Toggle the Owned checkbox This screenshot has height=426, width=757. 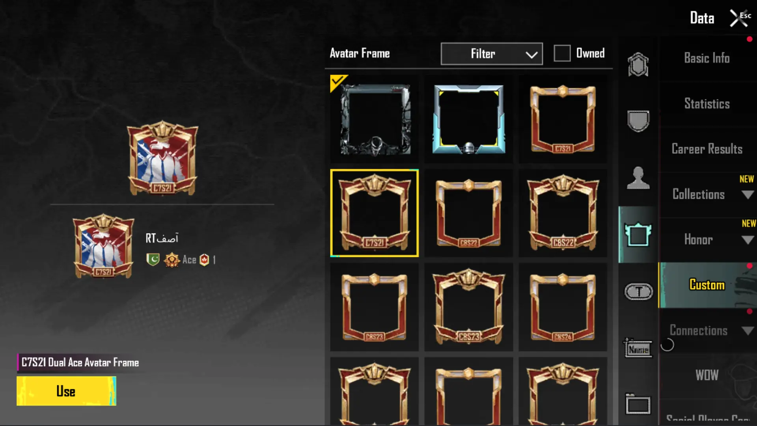[x=562, y=53]
